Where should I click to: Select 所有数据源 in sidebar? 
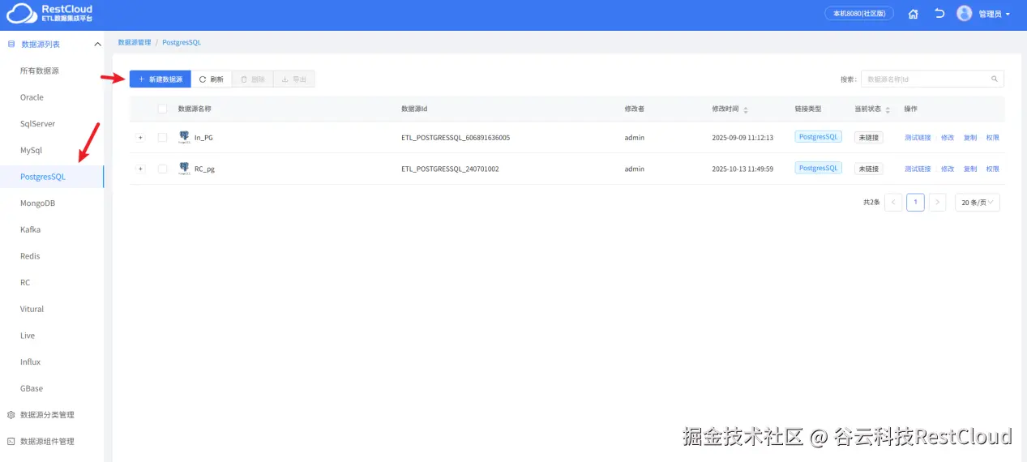(x=40, y=71)
